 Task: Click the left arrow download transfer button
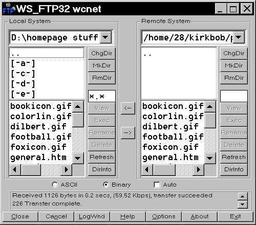pyautogui.click(x=128, y=108)
